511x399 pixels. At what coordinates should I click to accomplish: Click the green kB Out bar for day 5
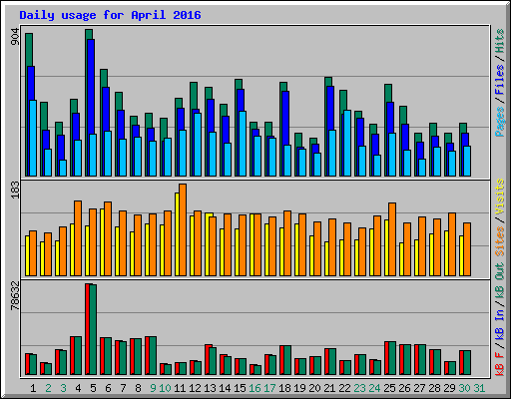(x=93, y=330)
